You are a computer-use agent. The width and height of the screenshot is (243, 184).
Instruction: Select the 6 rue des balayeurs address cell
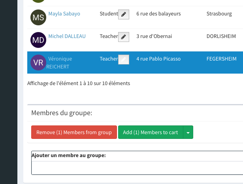click(x=158, y=14)
